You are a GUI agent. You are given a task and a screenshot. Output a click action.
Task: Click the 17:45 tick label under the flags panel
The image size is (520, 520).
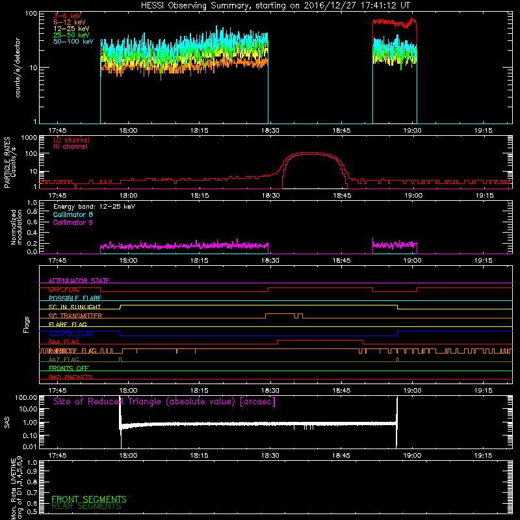[x=57, y=391]
